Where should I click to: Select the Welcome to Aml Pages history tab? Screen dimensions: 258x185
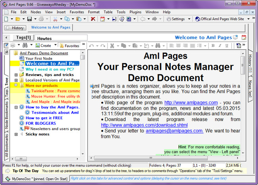(x=51, y=27)
